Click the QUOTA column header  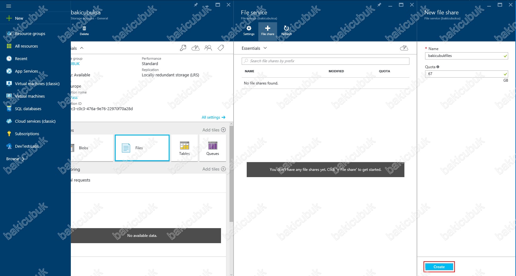[x=384, y=71]
